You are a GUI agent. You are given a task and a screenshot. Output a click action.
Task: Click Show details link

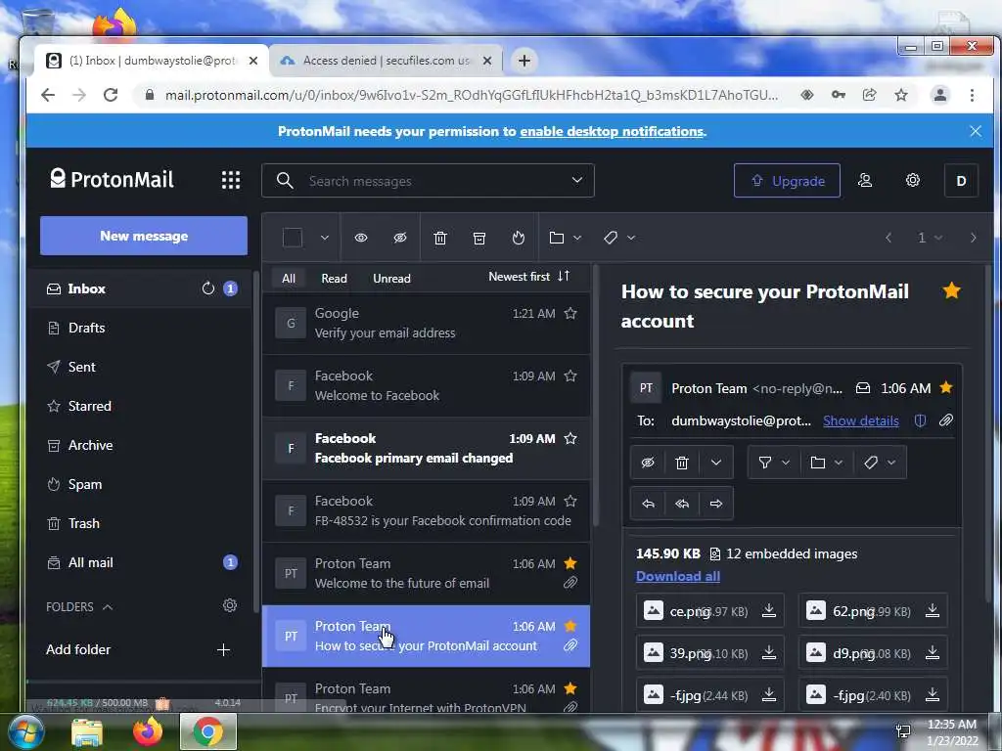point(861,420)
